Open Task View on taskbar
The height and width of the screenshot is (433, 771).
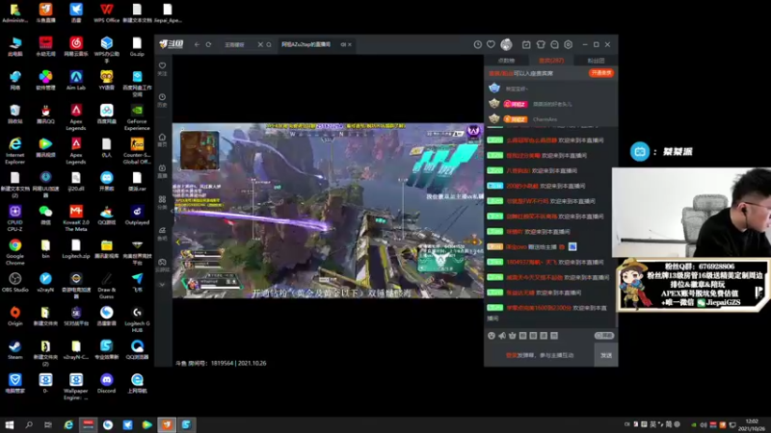(x=47, y=424)
